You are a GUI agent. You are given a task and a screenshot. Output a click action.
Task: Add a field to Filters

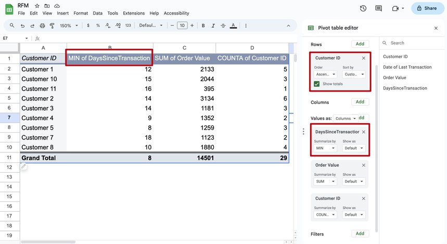click(x=360, y=234)
